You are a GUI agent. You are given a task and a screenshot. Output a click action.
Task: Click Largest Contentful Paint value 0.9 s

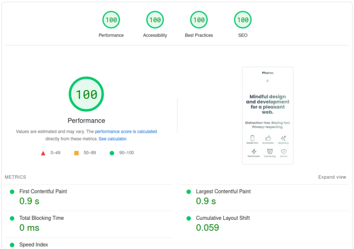point(206,201)
